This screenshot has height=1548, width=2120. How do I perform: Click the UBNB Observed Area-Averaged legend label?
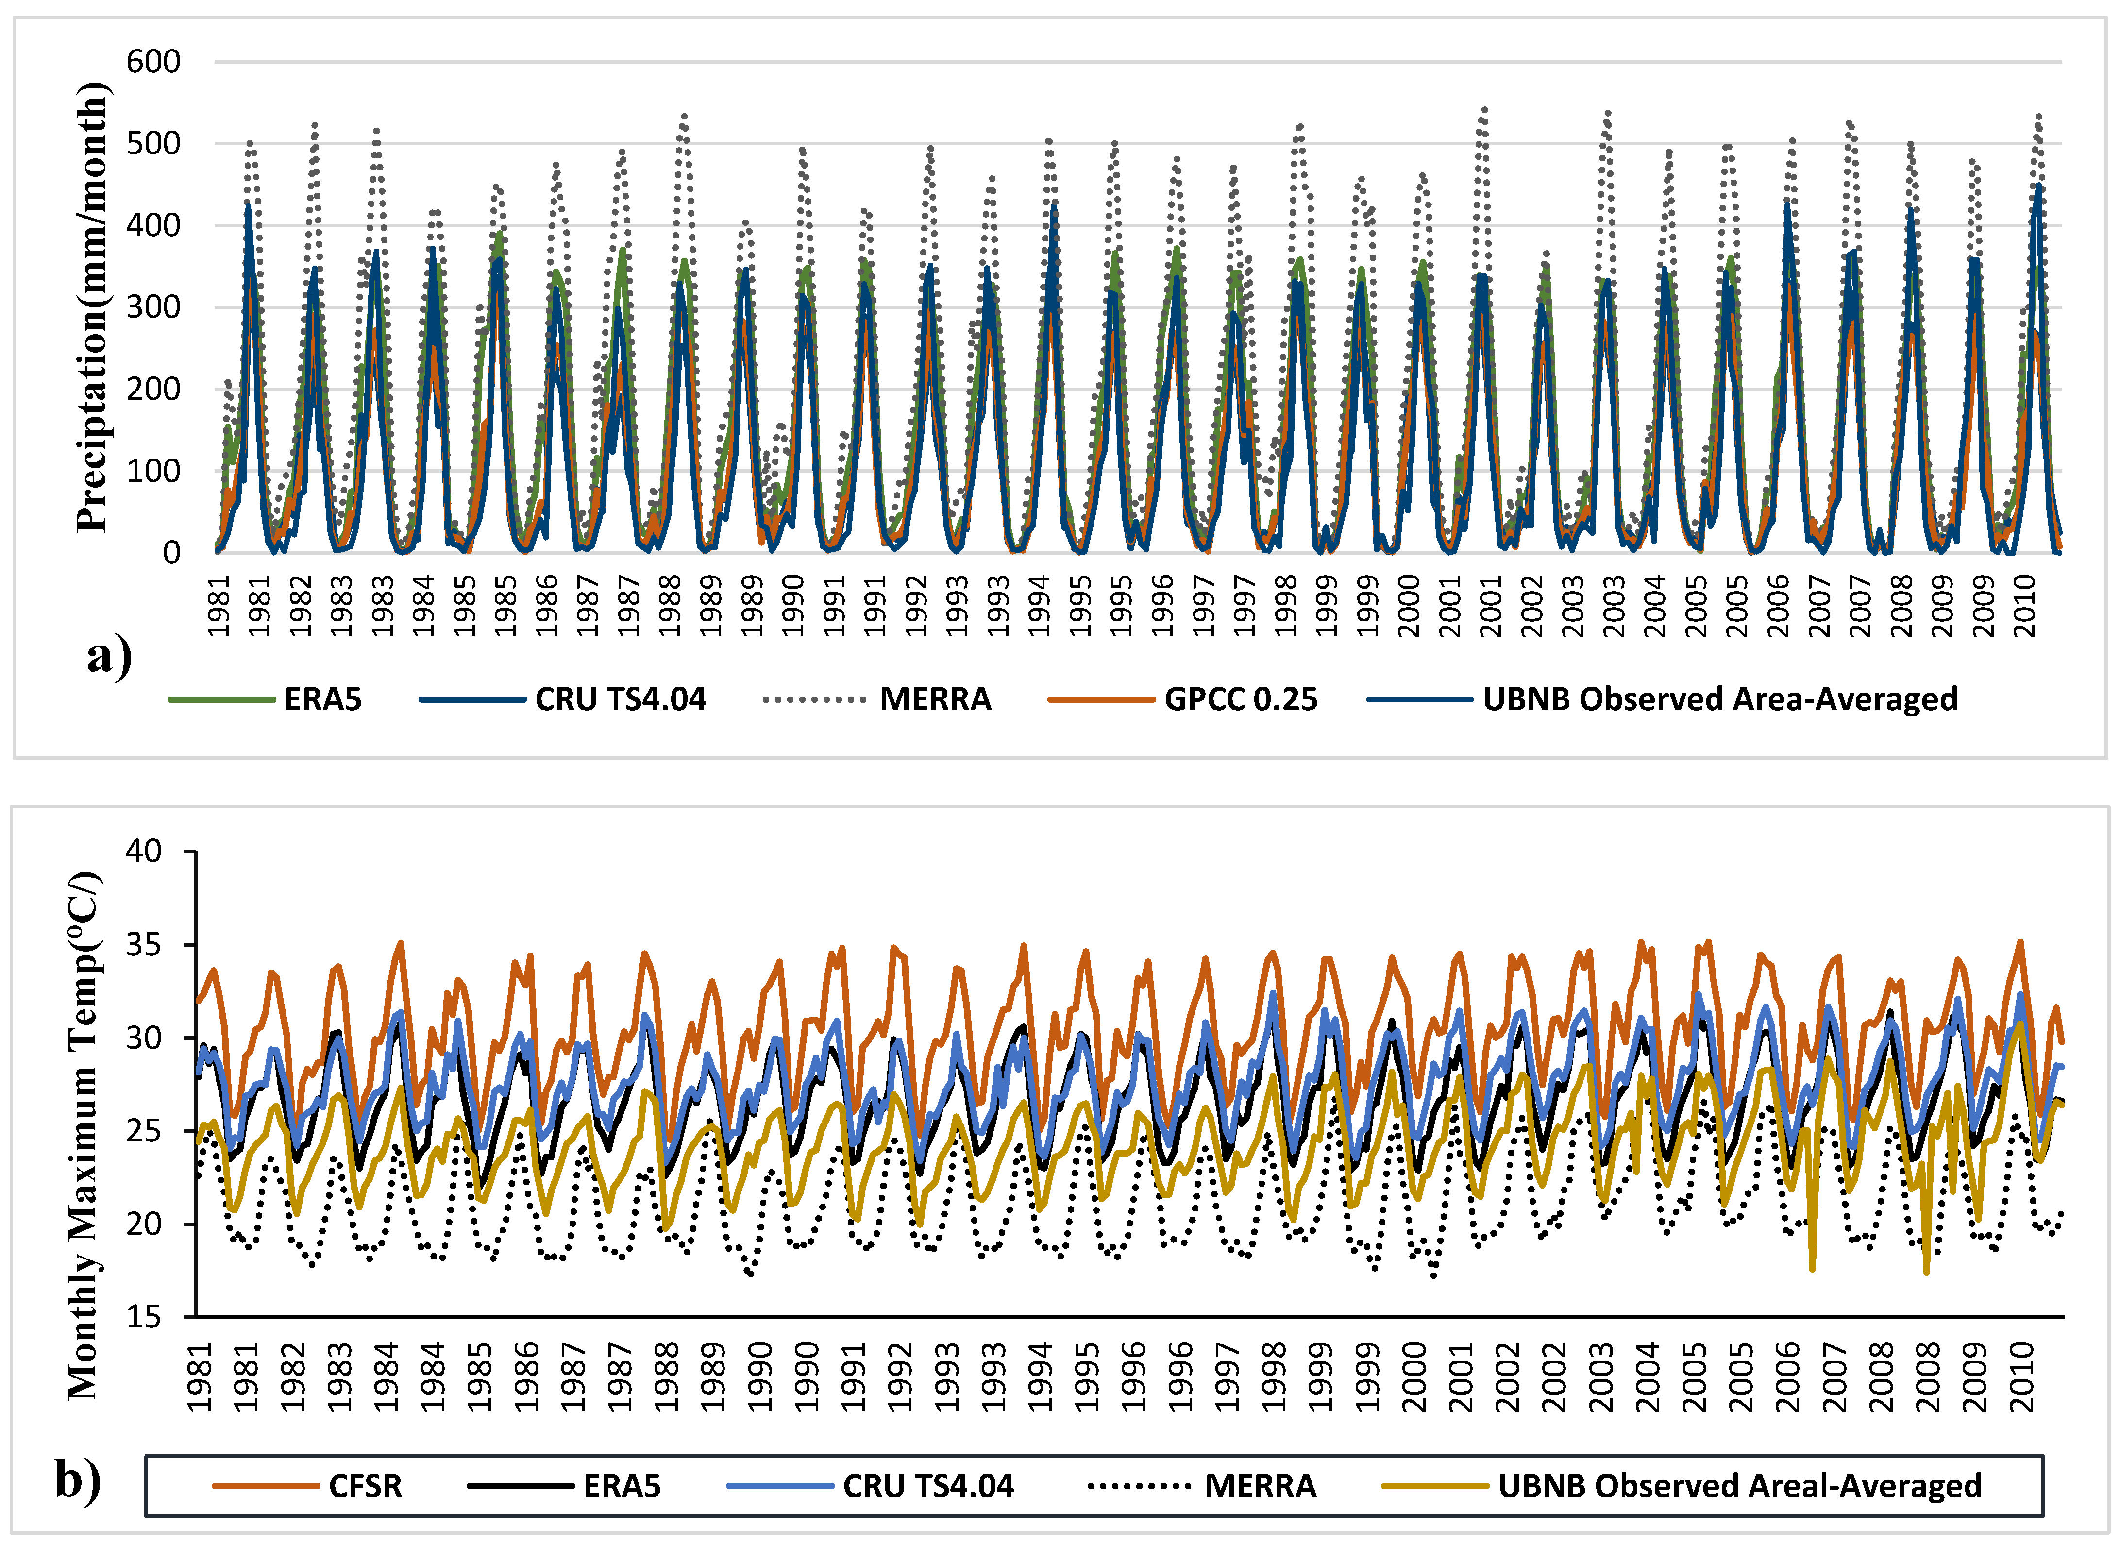coord(1720,699)
